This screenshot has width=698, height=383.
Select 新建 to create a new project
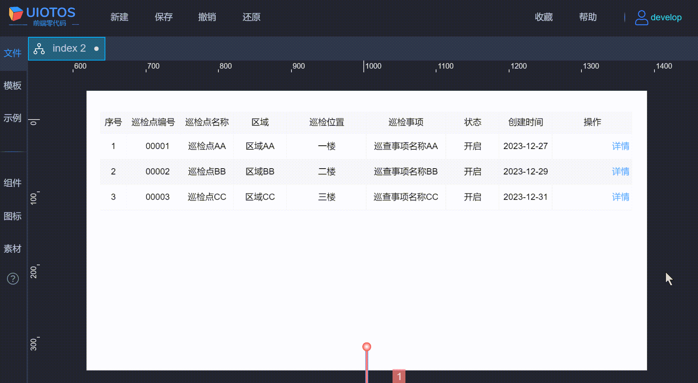pos(120,17)
